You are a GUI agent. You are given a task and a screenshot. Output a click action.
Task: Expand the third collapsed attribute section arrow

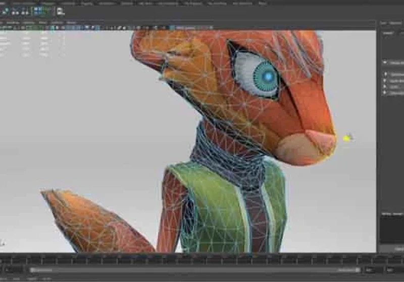[x=385, y=87]
